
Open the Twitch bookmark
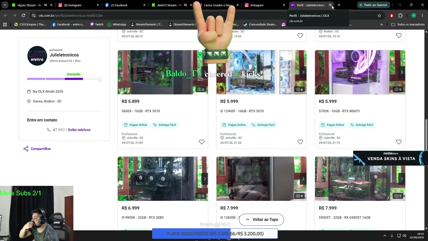click(96, 24)
